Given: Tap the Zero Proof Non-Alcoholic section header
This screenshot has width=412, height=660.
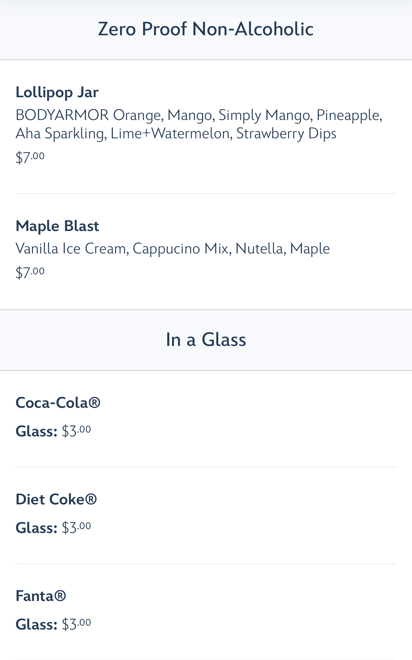Looking at the screenshot, I should coord(206,29).
